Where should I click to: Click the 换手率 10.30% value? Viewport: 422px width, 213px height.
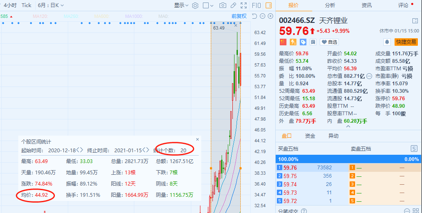coord(400,91)
